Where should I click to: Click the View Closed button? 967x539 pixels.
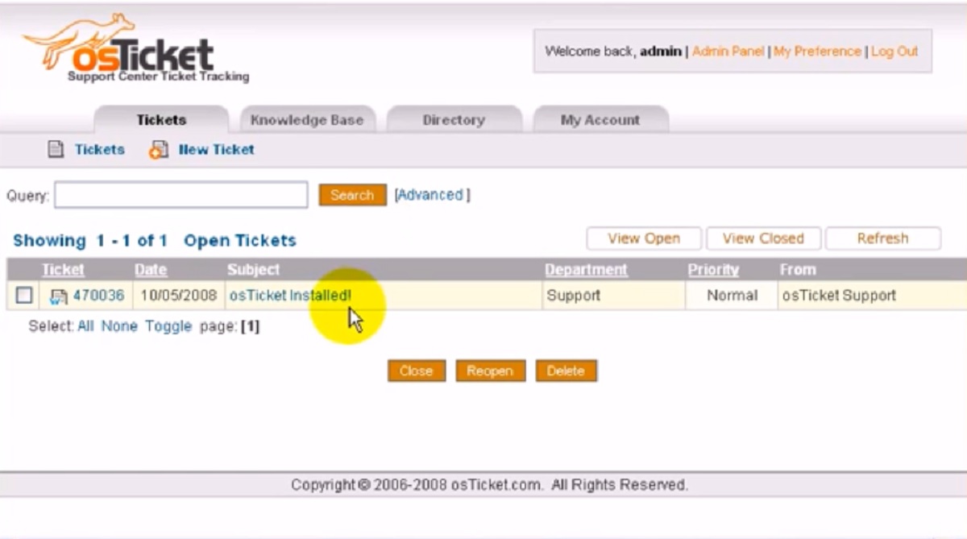763,238
